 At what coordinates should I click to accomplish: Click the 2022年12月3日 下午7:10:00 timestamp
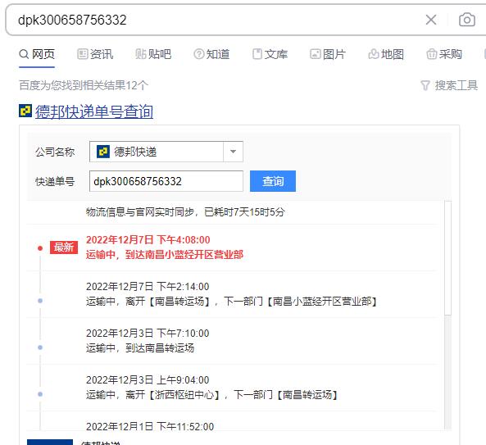pos(148,333)
